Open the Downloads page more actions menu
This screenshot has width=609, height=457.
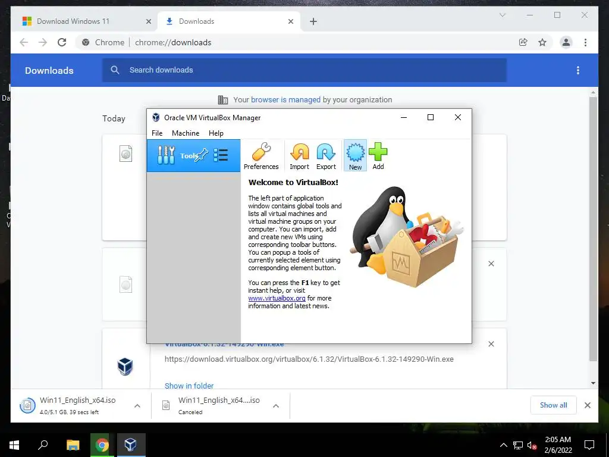[x=578, y=70]
